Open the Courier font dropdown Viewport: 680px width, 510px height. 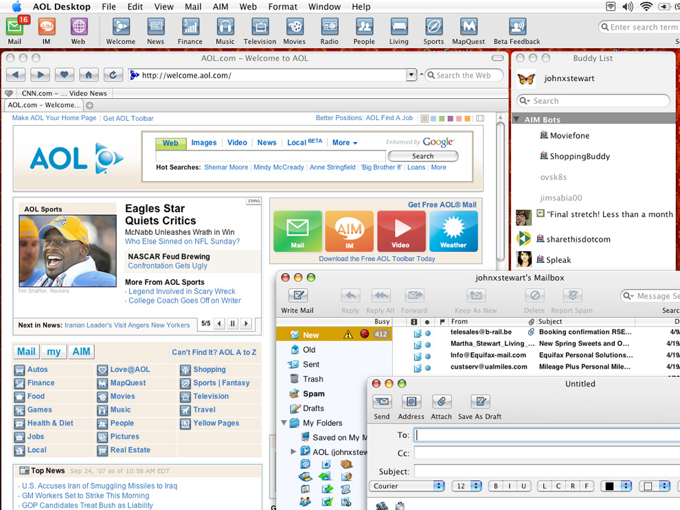coord(408,486)
